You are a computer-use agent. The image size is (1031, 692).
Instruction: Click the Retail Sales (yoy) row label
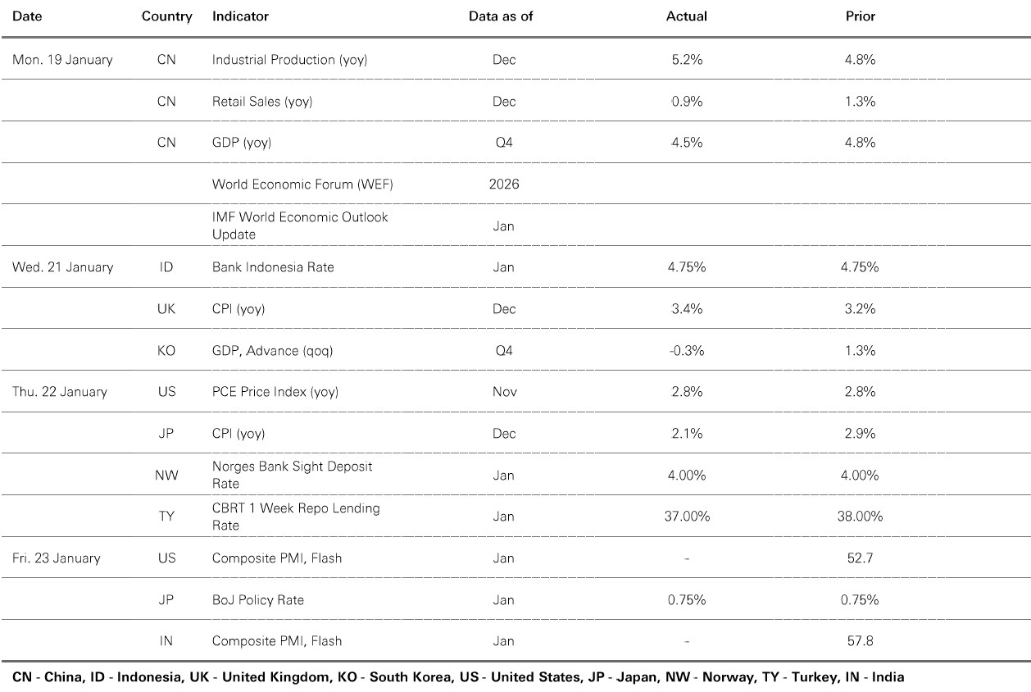[262, 102]
